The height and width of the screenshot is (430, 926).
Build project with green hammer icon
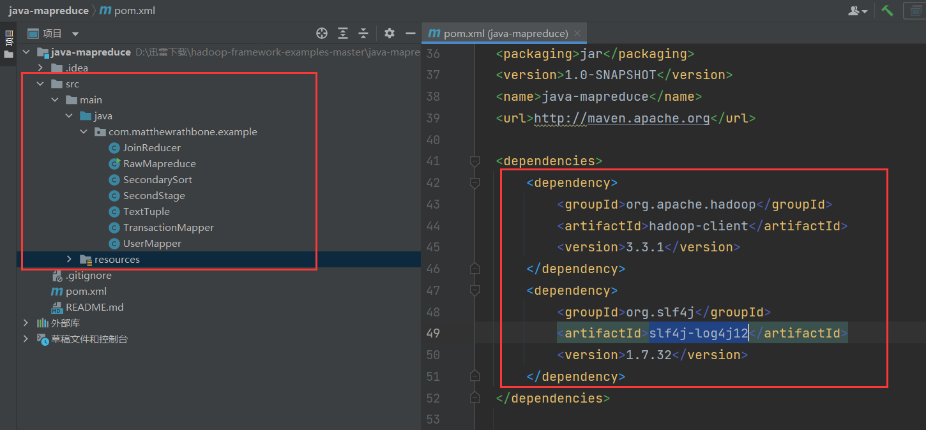887,11
